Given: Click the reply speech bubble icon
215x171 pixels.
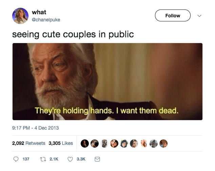Looking at the screenshot, I should tap(16, 159).
